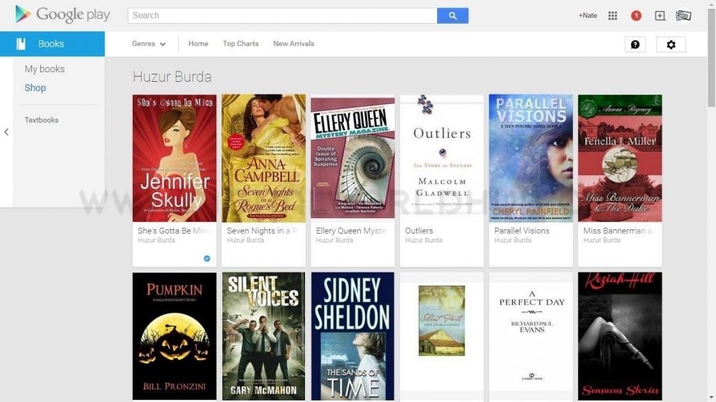
Task: Click the search input field
Action: point(282,16)
